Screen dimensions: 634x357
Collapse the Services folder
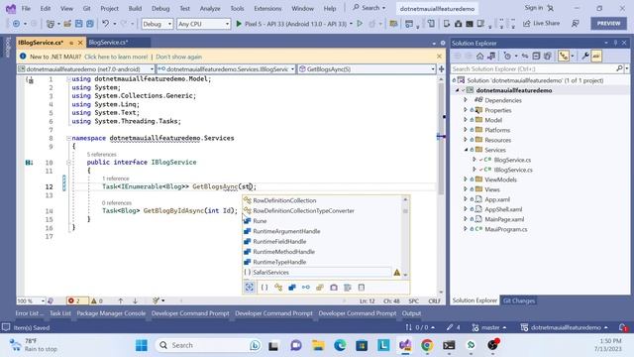coord(466,150)
